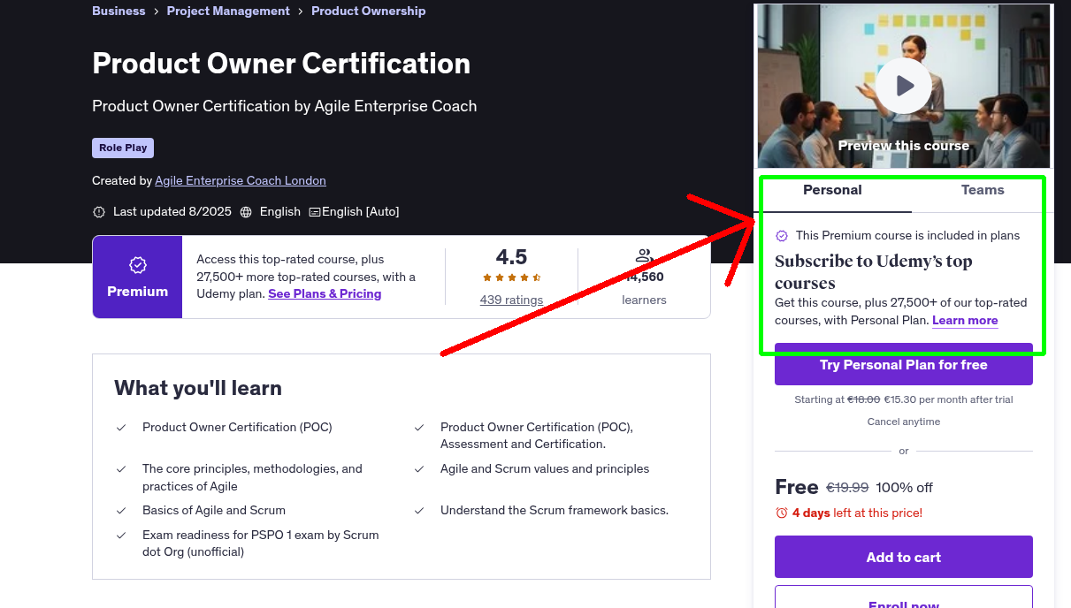Click the 100% off discount text
Viewport: 1071px width, 608px height.
click(904, 488)
